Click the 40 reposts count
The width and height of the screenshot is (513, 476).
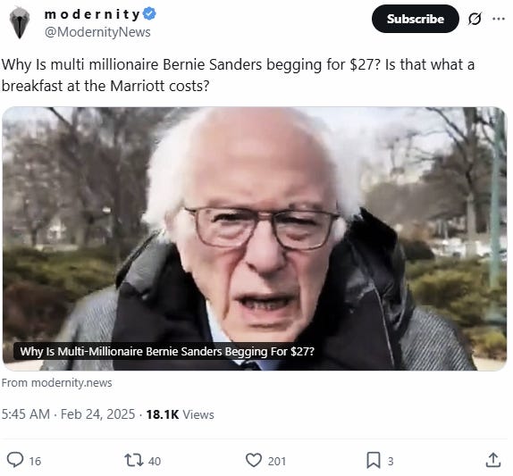pyautogui.click(x=155, y=461)
